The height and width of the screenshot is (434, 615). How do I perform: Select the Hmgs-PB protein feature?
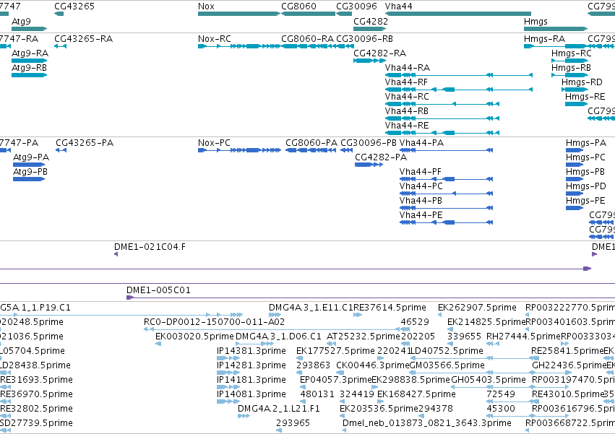[575, 179]
